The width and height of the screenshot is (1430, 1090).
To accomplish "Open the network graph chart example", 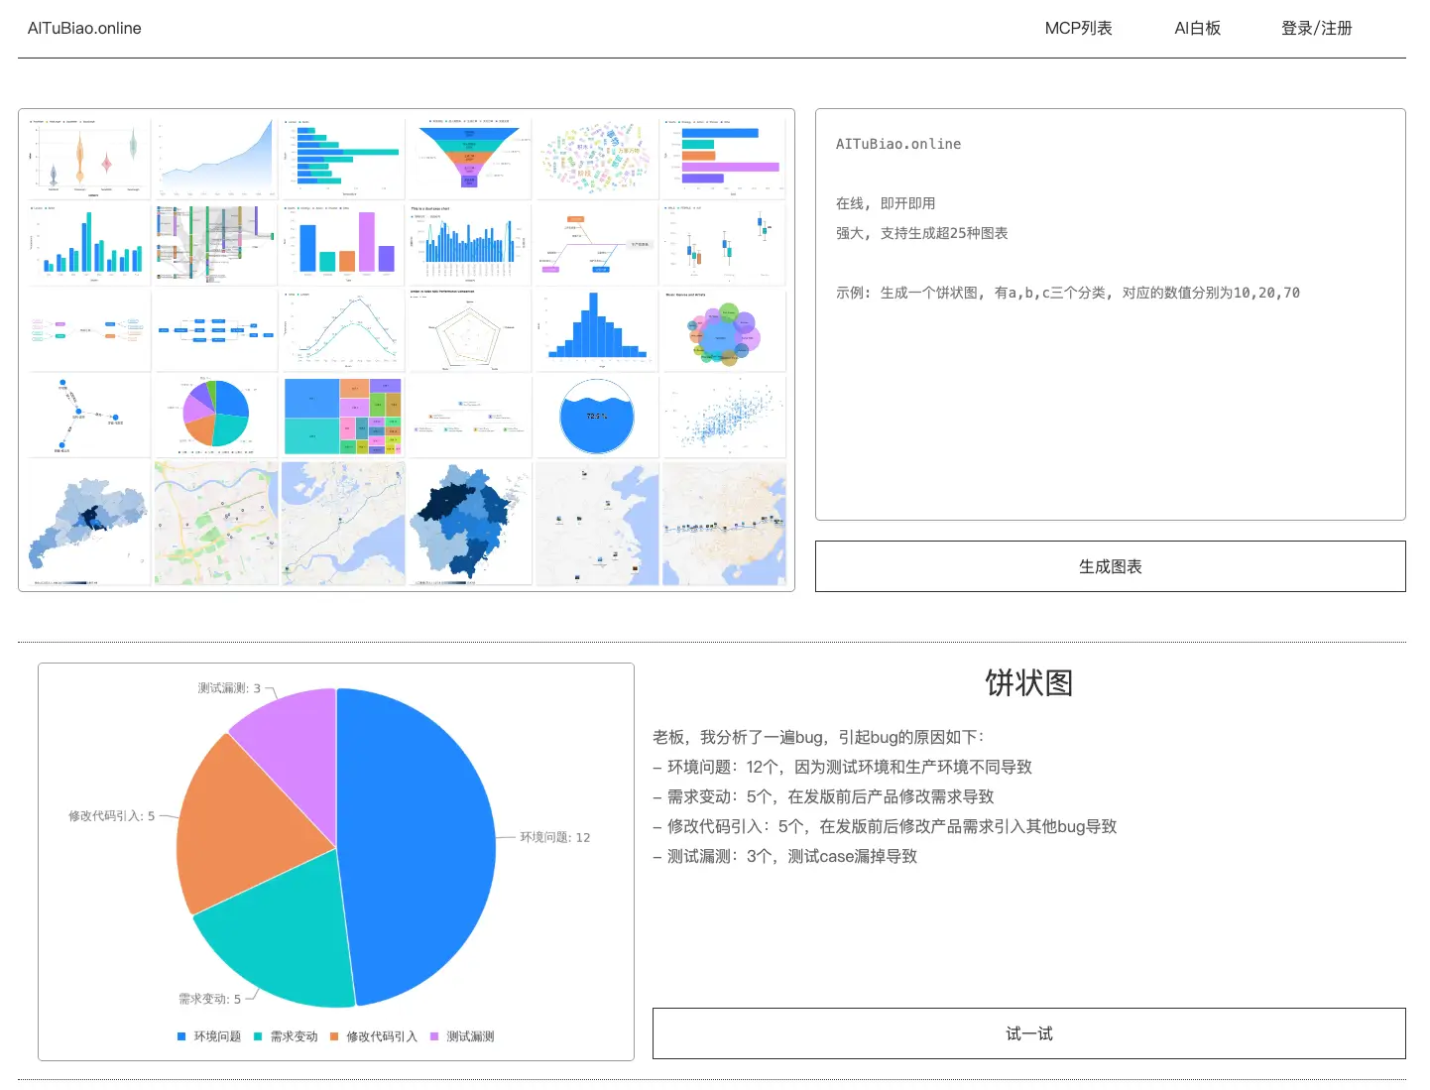I will coord(87,416).
